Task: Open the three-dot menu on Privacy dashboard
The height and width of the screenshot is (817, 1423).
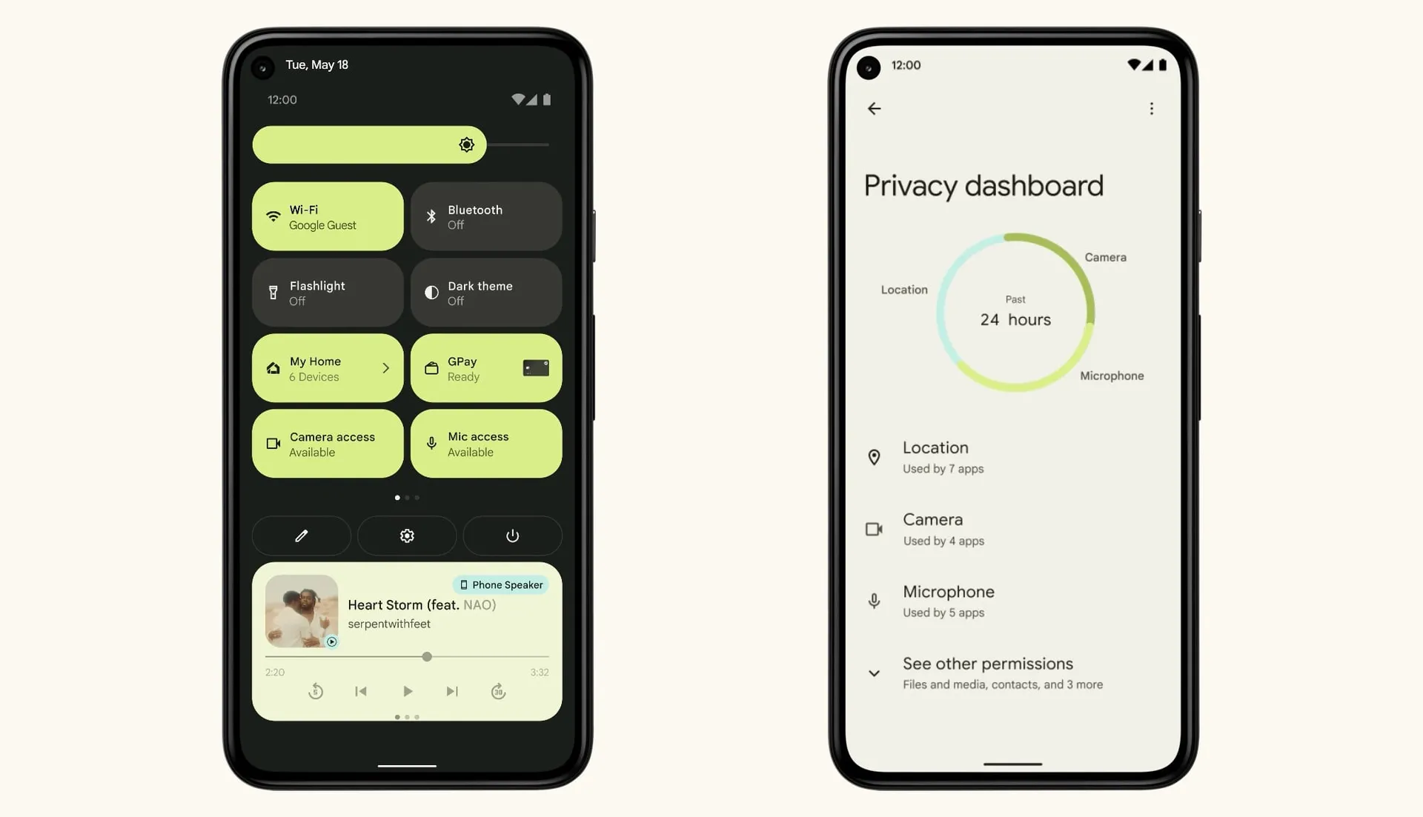Action: click(x=1151, y=108)
